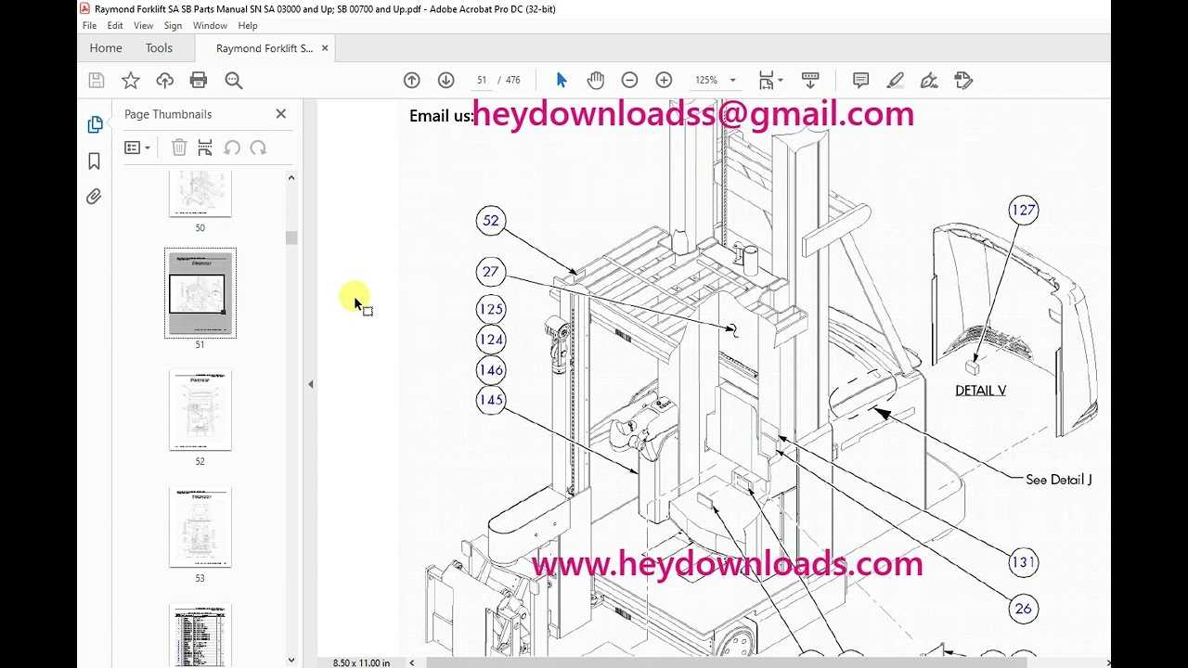
Task: Click the Sign document pen icon
Action: pyautogui.click(x=929, y=81)
